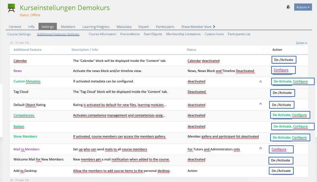Viewport: 317px width, 182px height.
Task: Toggle De-/Activate for Tag Cloud
Action: [x=282, y=93]
